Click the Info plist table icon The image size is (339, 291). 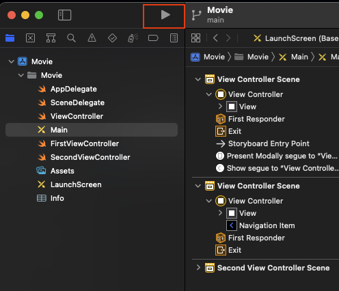pyautogui.click(x=42, y=198)
